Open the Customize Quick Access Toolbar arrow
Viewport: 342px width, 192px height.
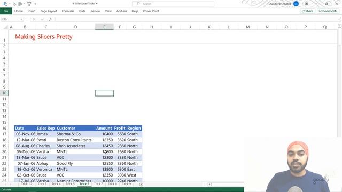[35, 4]
